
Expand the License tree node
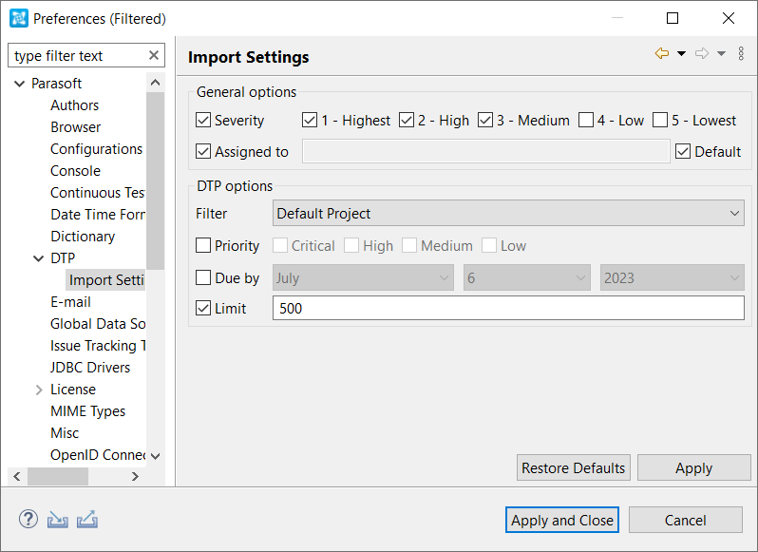click(x=39, y=390)
